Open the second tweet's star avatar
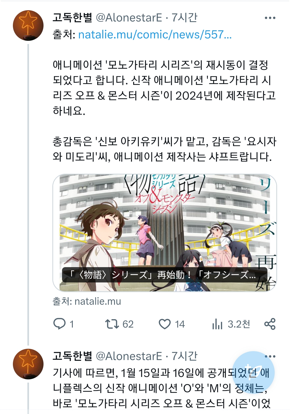Viewport: 290px width, 414px height. 28,364
